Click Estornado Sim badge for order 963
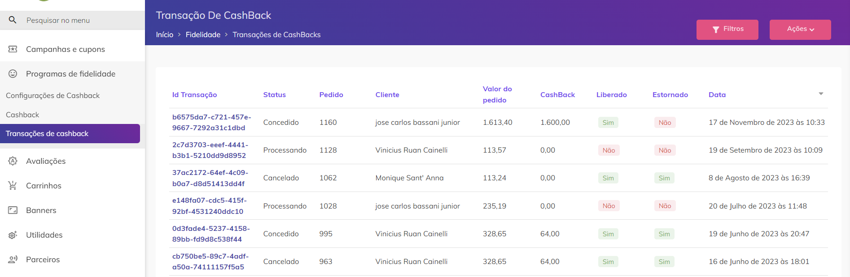 664,262
